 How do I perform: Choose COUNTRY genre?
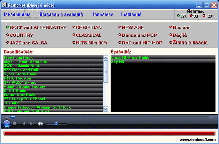click(x=20, y=35)
